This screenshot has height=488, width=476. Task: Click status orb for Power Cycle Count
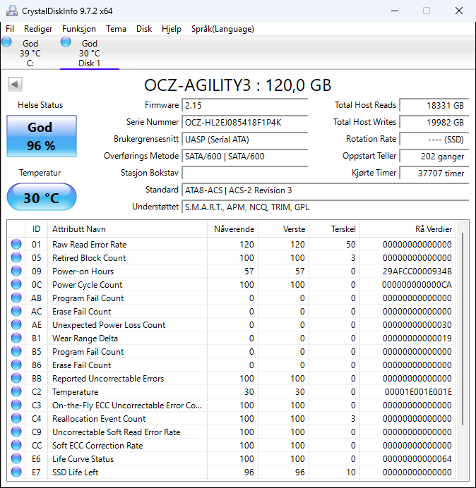tap(16, 284)
